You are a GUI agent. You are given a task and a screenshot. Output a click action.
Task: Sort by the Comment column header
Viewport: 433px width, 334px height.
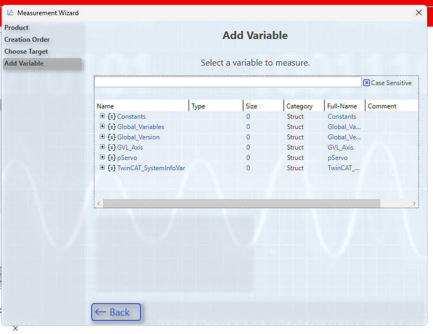coord(392,106)
